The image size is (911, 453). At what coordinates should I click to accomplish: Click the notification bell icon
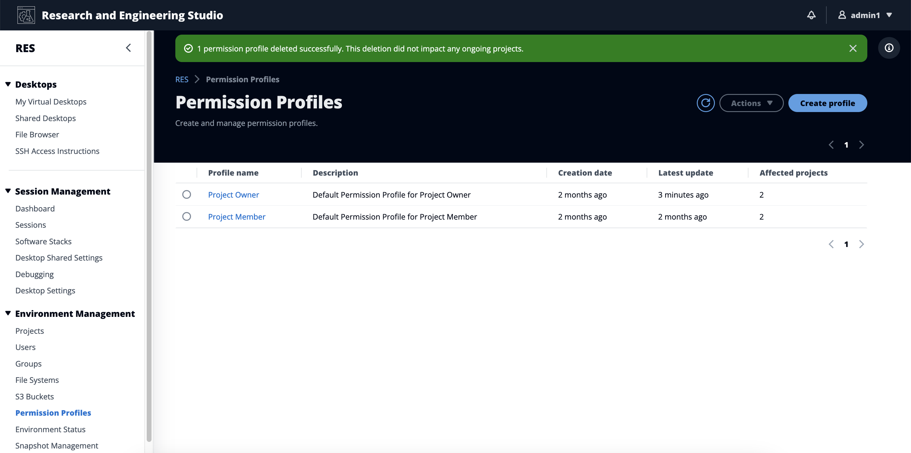[x=811, y=15]
